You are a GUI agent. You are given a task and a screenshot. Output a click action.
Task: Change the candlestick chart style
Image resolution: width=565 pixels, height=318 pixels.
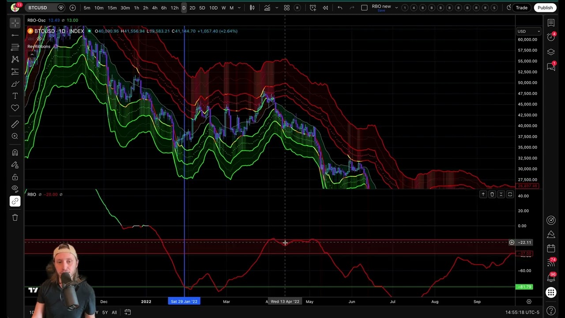[x=252, y=8]
